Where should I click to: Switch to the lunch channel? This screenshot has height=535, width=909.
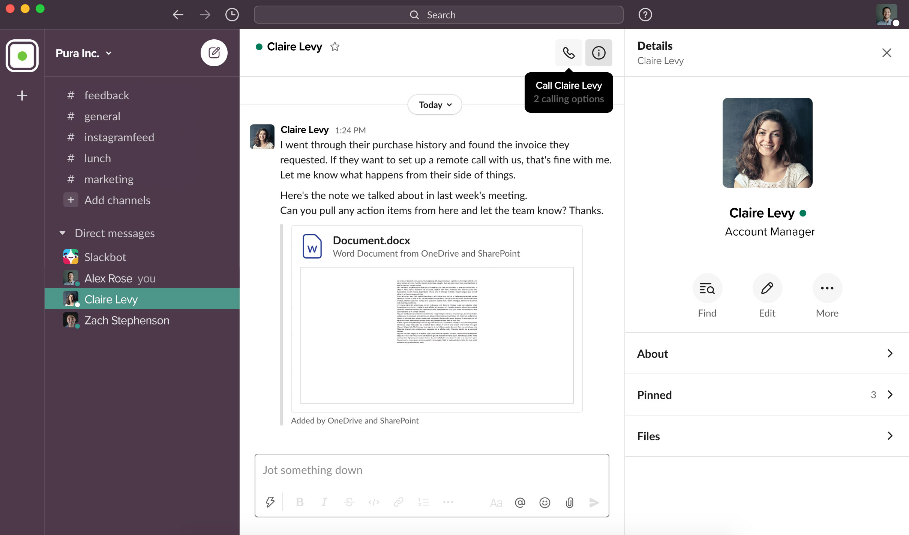pos(97,158)
